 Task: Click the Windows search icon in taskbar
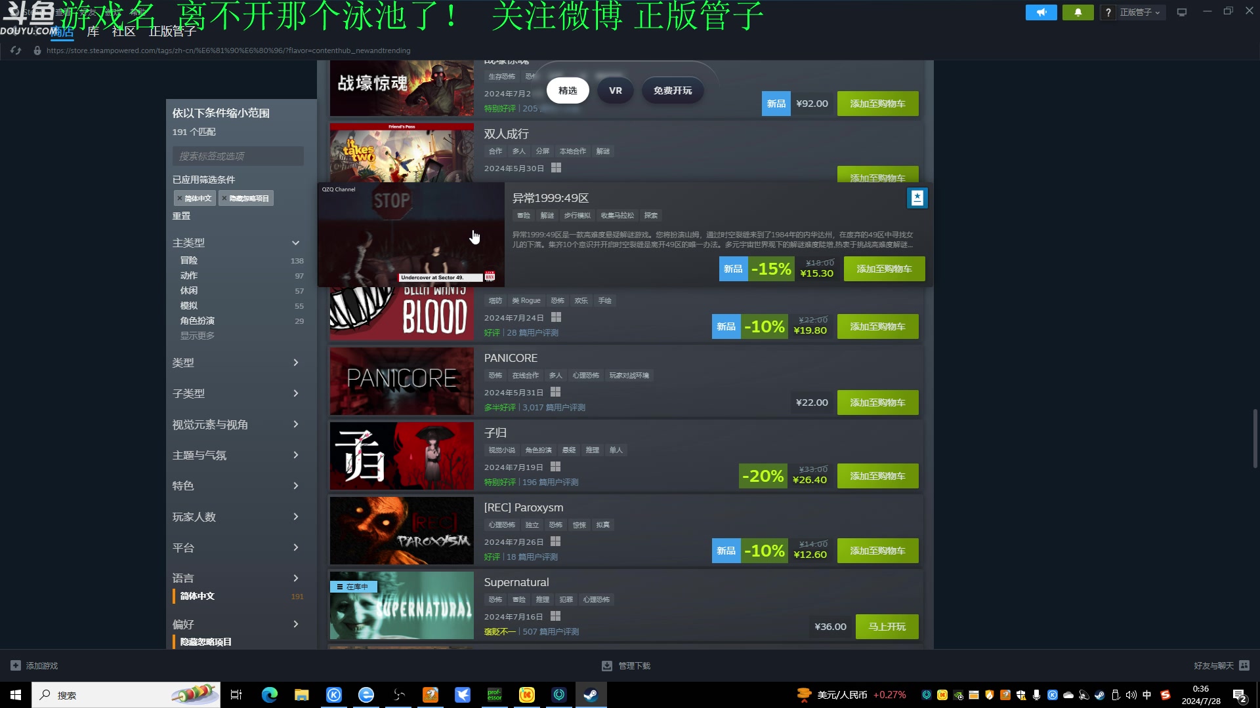tap(45, 694)
